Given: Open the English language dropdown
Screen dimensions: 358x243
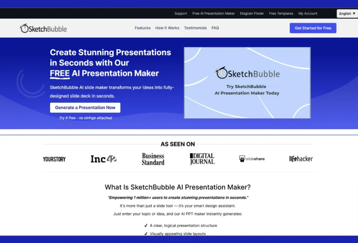Looking at the screenshot, I should pyautogui.click(x=347, y=14).
